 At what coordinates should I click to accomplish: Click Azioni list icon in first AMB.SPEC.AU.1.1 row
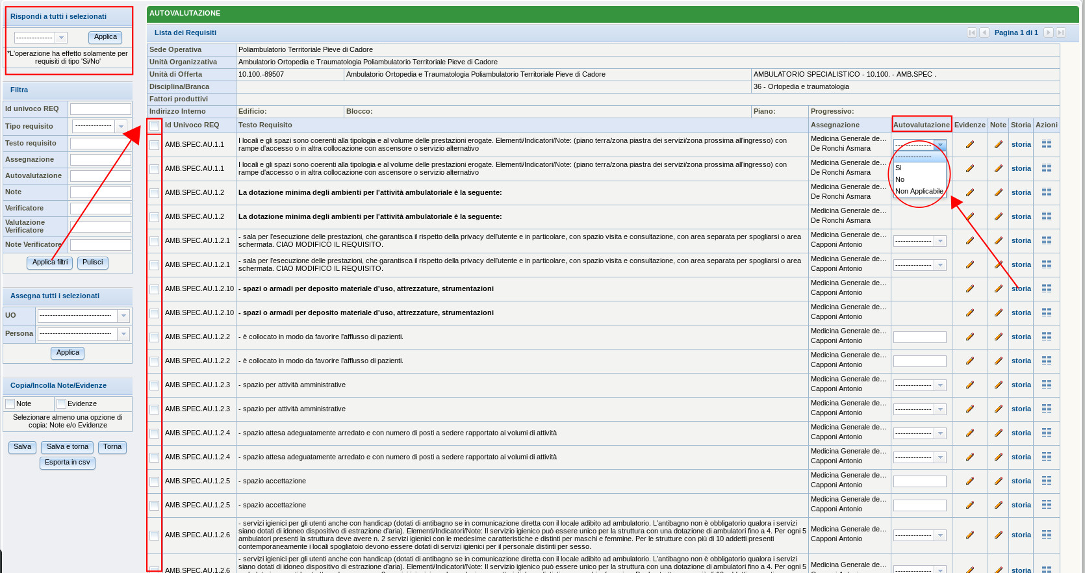1046,144
